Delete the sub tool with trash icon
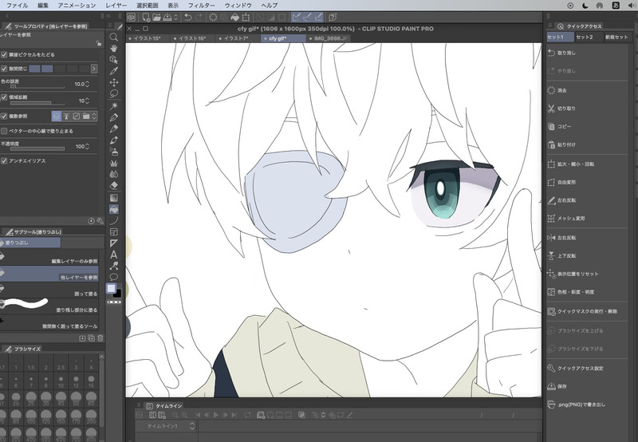The width and height of the screenshot is (638, 442). (x=100, y=338)
